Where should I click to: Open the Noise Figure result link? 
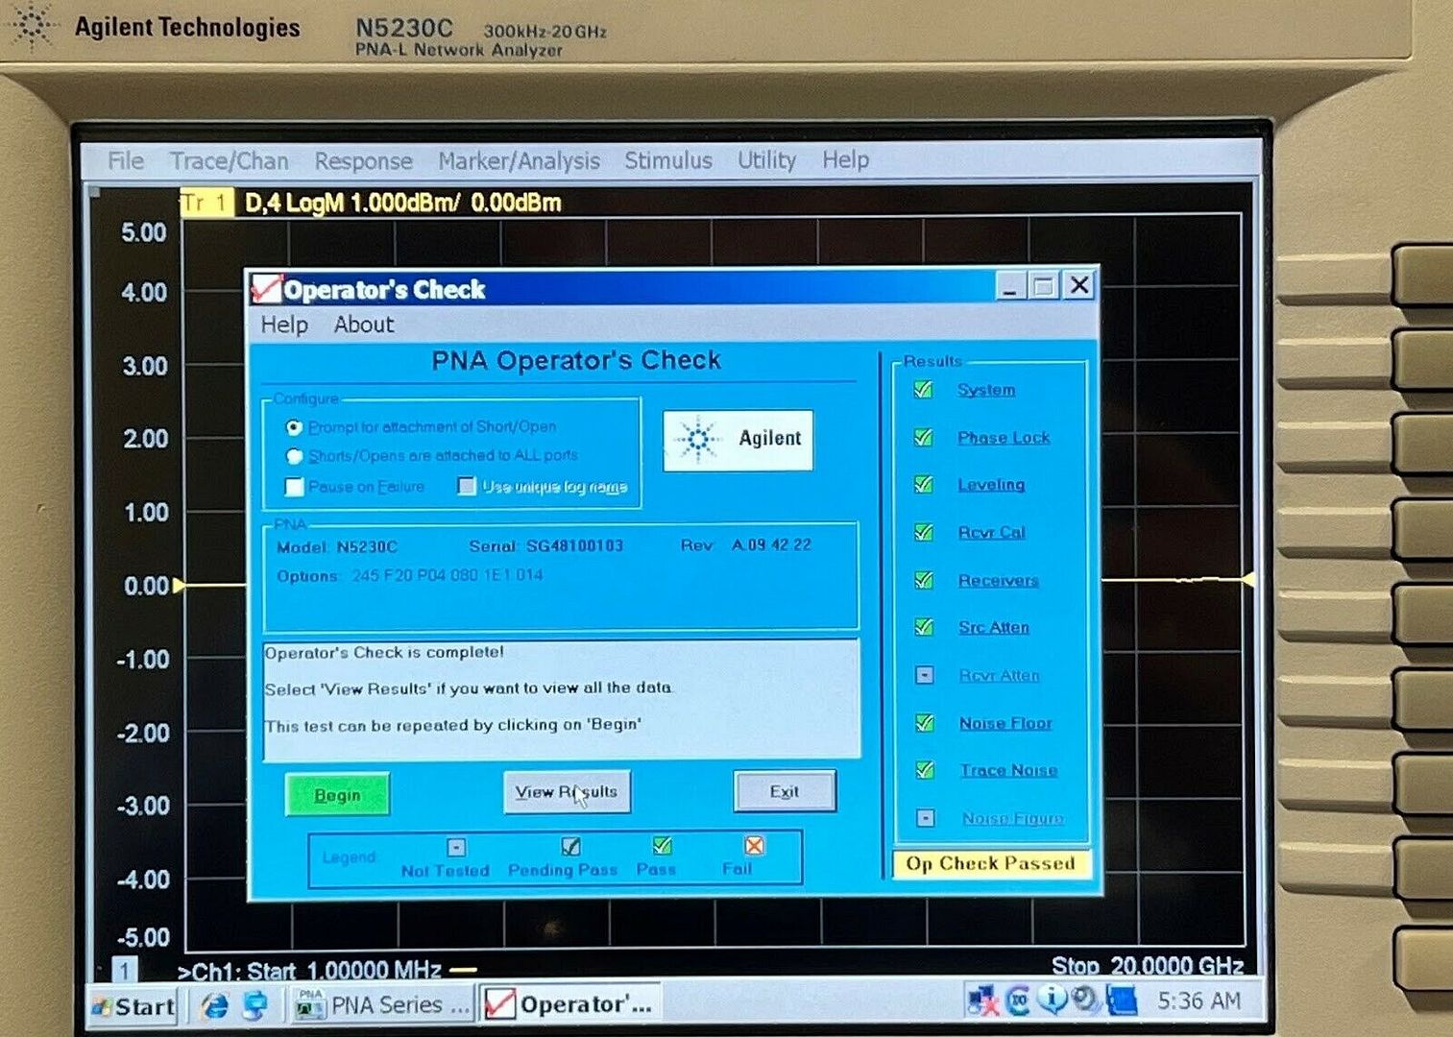coord(1013,818)
